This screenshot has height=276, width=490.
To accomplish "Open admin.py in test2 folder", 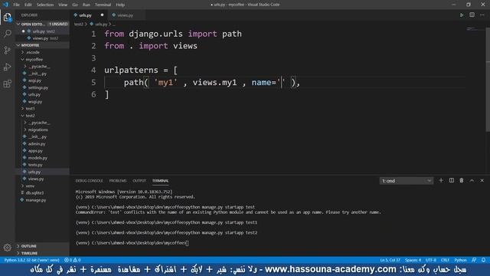I will (37, 144).
